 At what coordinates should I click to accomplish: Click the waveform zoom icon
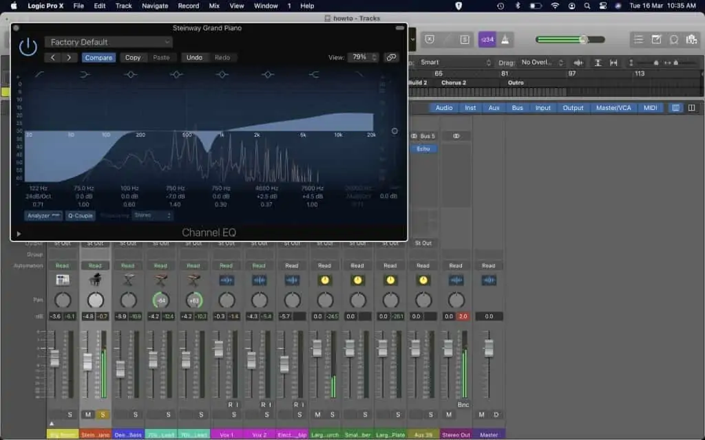coord(578,63)
